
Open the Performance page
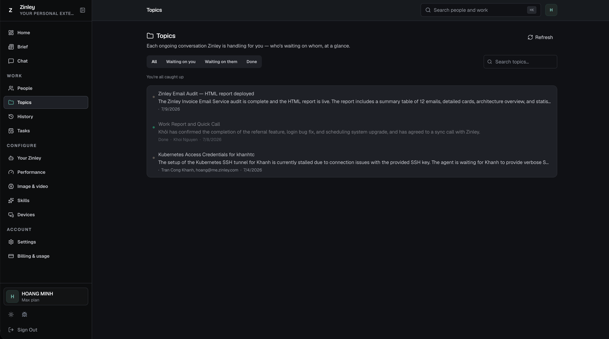click(x=46, y=172)
